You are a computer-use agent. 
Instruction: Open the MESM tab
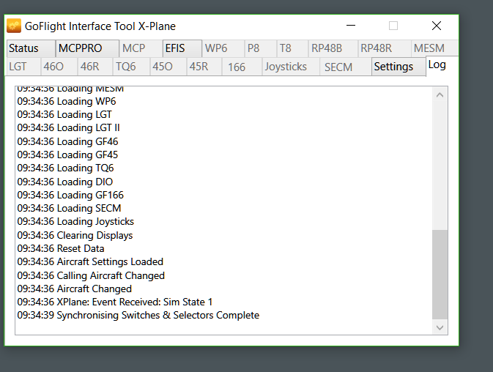click(429, 48)
